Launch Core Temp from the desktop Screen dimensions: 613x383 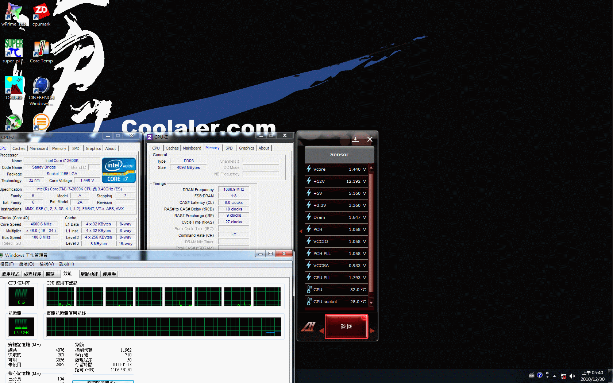point(41,51)
